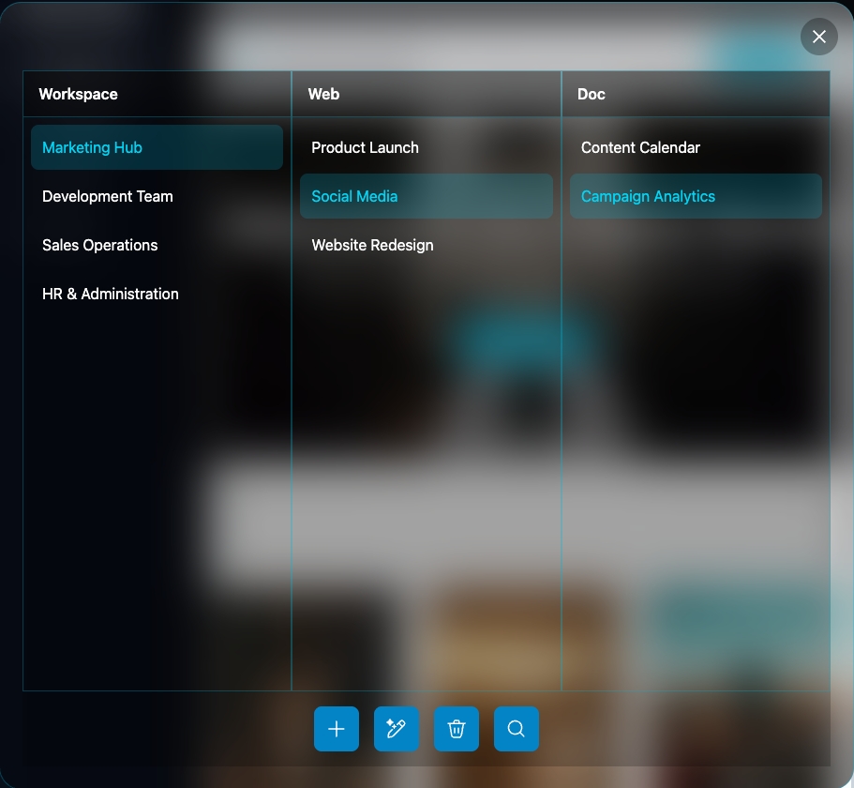Click the Workspace column header
Screen dimensions: 854x788
click(x=79, y=94)
